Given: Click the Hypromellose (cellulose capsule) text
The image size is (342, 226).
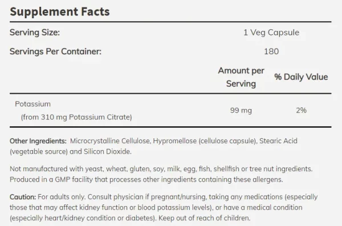Looking at the screenshot, I should pos(205,141).
